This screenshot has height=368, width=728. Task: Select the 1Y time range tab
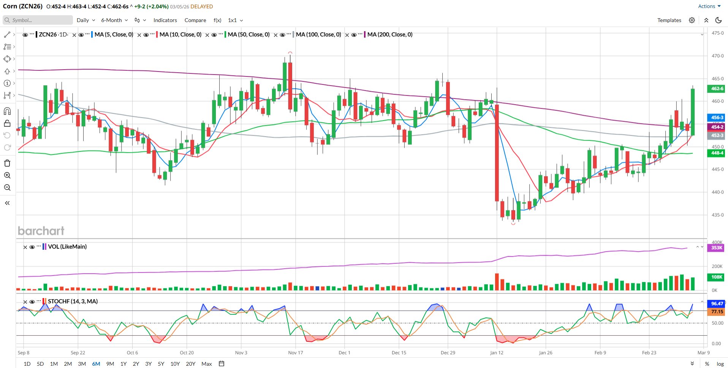123,364
